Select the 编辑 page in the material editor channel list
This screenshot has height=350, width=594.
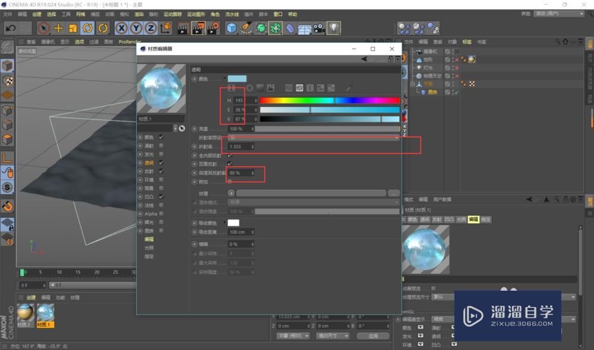pyautogui.click(x=149, y=240)
